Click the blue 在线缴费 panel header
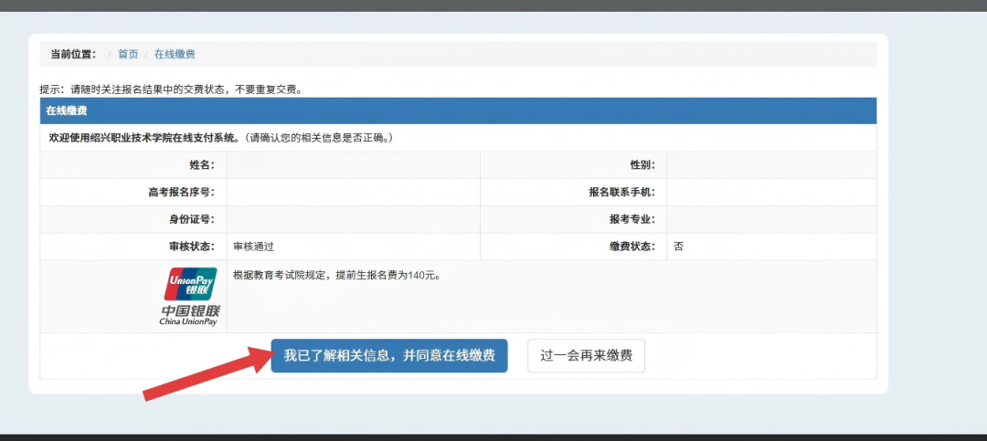This screenshot has height=441, width=987. 457,110
